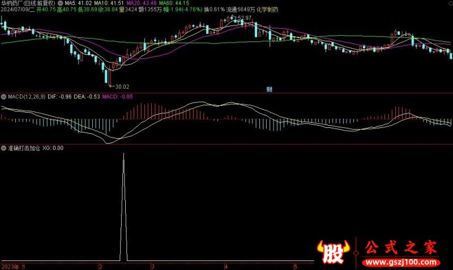Click the 开40.75 opening price value

coord(46,10)
